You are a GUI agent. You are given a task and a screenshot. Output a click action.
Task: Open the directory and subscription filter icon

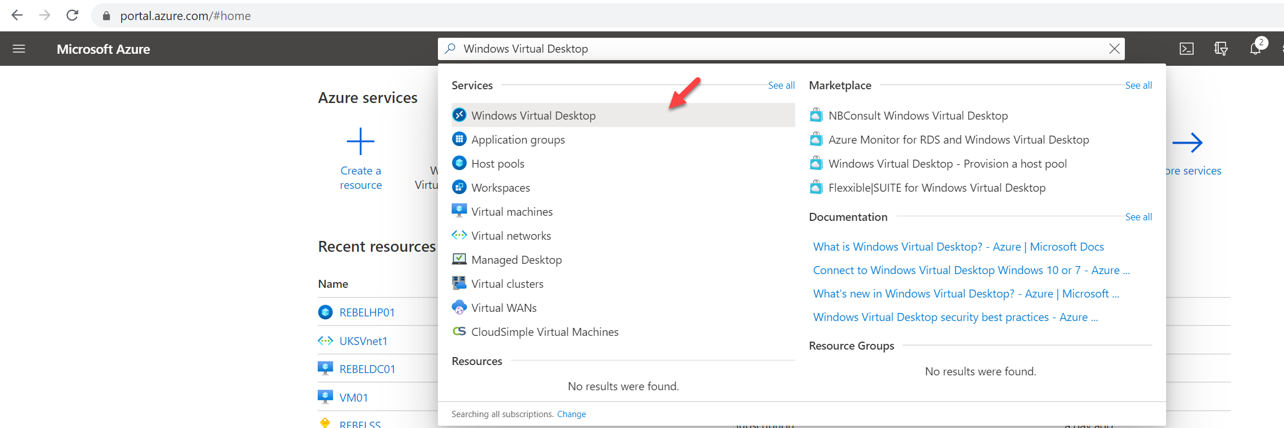(x=1220, y=49)
